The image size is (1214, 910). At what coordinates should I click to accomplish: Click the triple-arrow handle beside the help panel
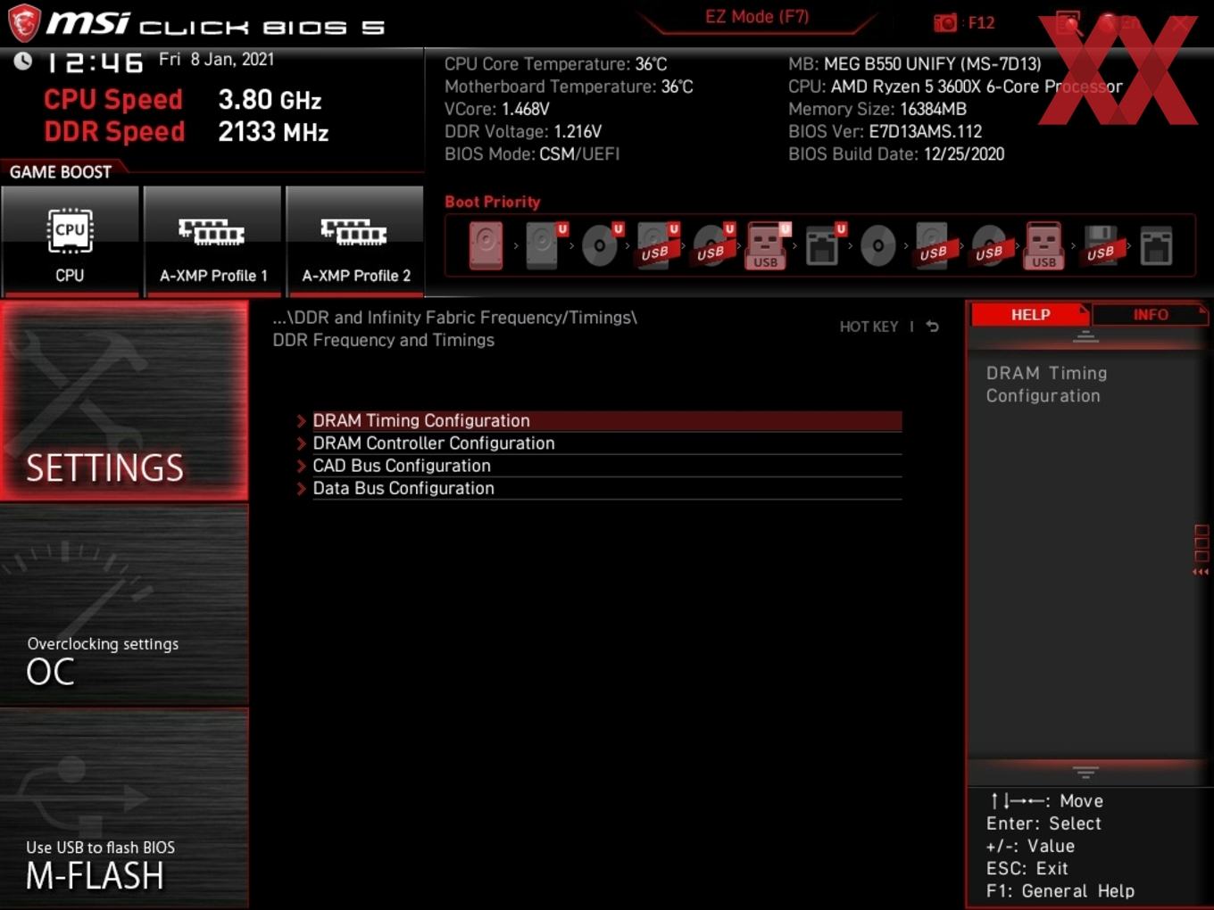point(1201,572)
